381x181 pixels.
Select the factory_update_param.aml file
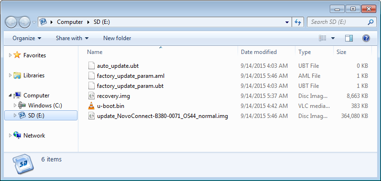(x=131, y=76)
